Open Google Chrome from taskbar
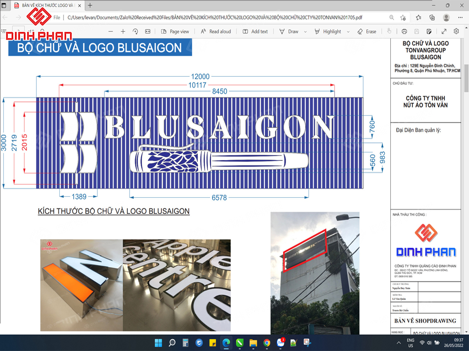 coord(267,343)
